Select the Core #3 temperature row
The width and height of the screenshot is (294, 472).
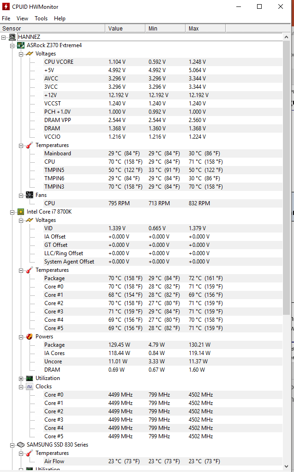coord(162,312)
